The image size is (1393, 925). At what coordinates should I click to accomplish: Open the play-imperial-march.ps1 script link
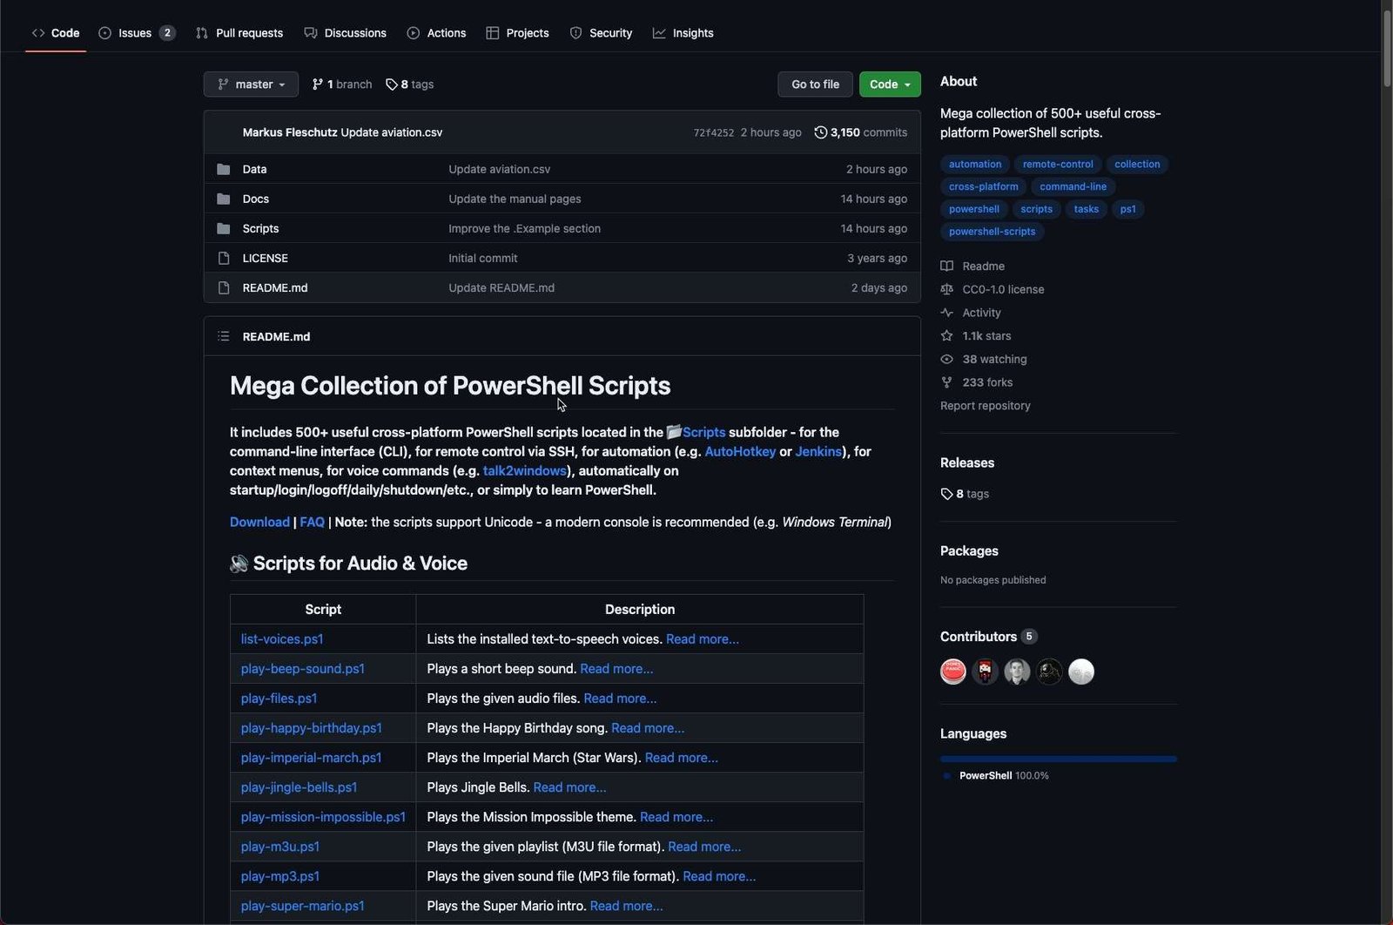311,758
